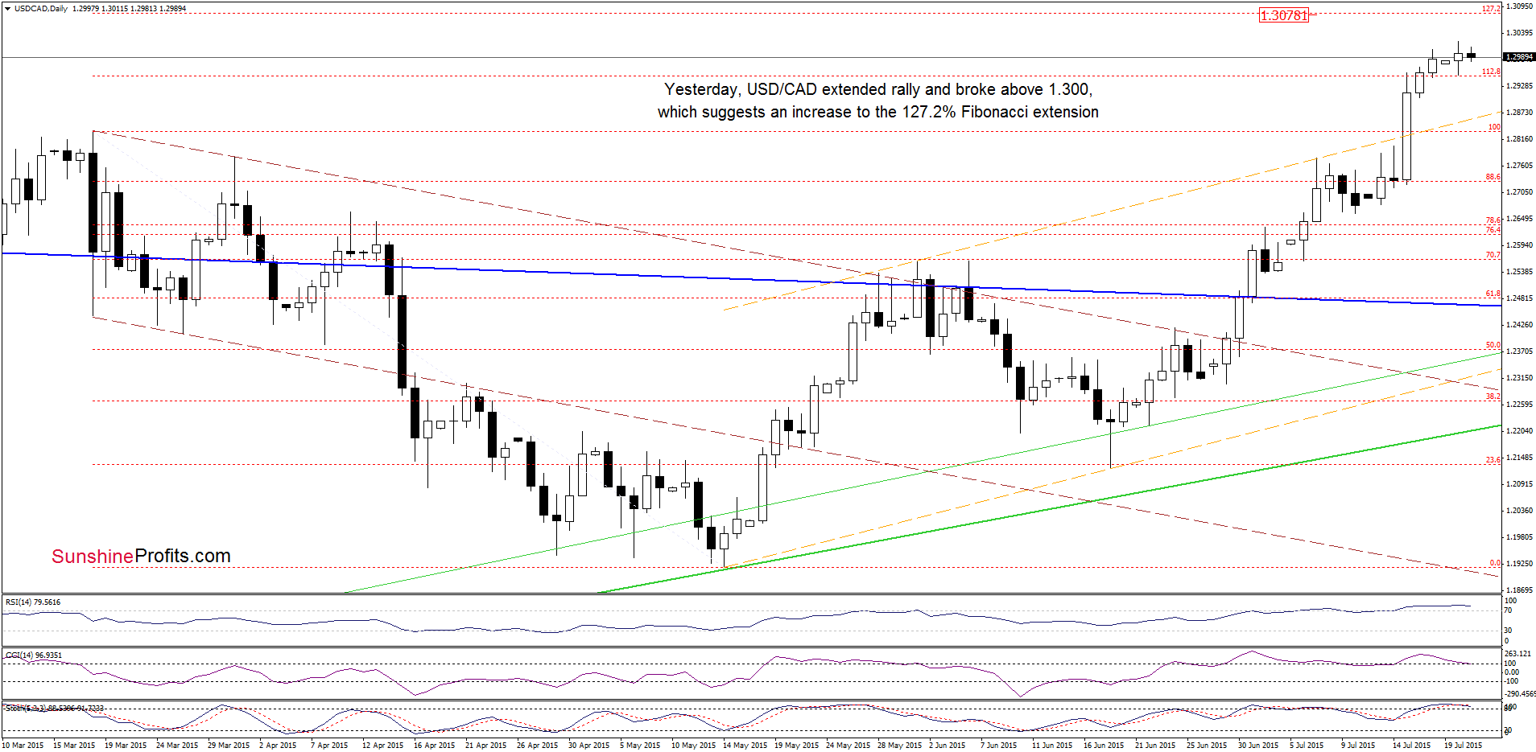This screenshot has width=1536, height=752.
Task: Click price axis value 1.24260
Action: tap(1519, 324)
